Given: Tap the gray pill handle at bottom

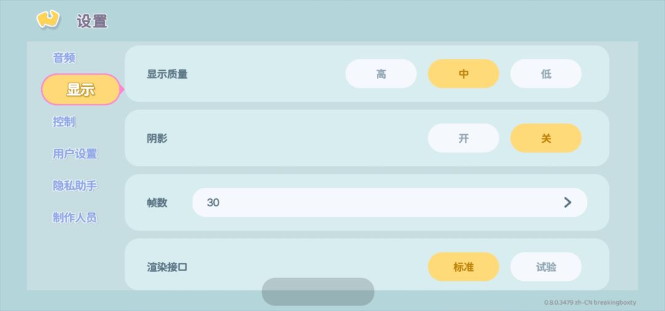Looking at the screenshot, I should [x=318, y=292].
